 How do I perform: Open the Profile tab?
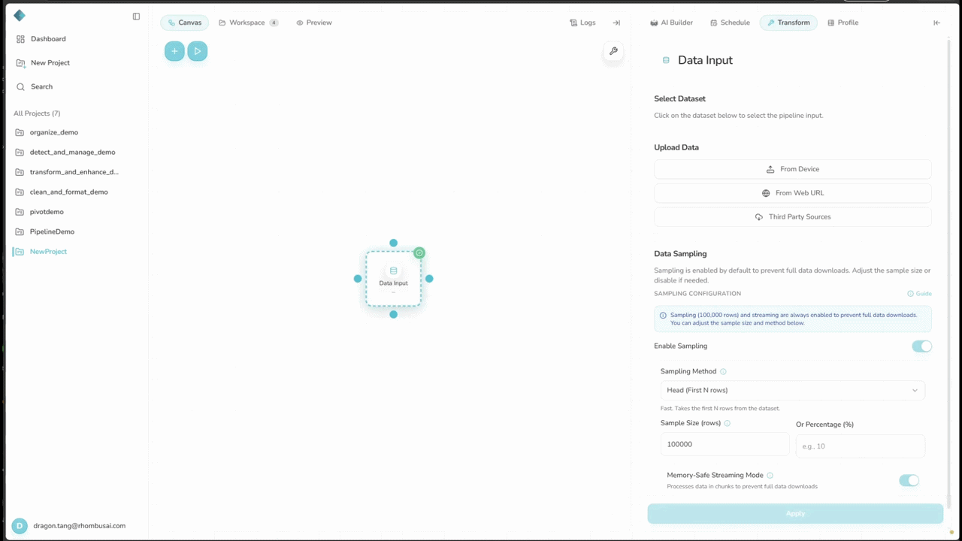[843, 23]
